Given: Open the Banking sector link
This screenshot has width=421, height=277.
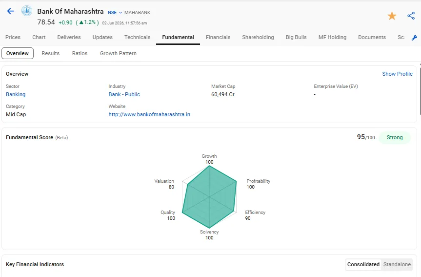Looking at the screenshot, I should 16,94.
